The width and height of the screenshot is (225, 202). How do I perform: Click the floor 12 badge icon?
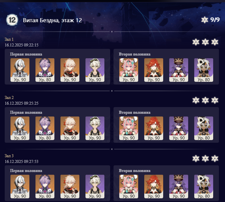(x=12, y=20)
